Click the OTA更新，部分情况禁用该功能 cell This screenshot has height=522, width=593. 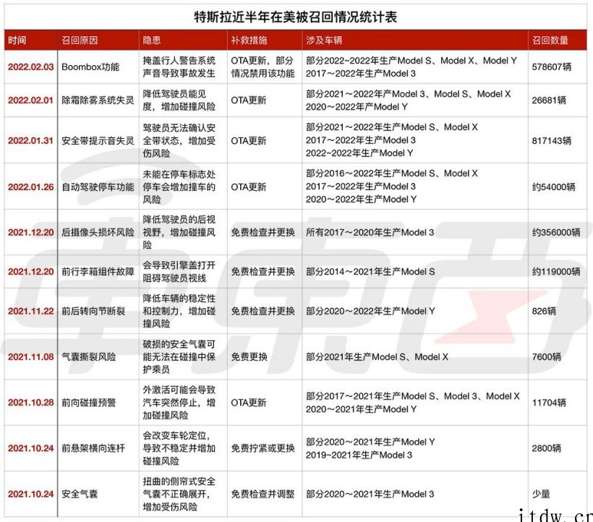pyautogui.click(x=263, y=67)
